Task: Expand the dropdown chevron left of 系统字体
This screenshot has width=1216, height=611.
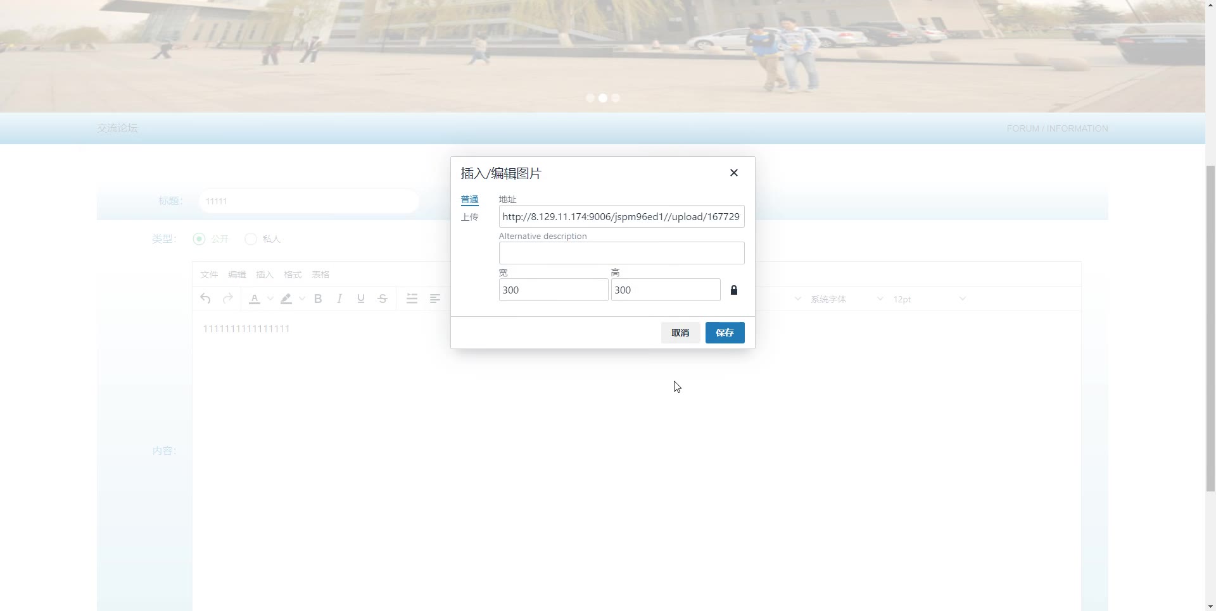Action: [797, 299]
